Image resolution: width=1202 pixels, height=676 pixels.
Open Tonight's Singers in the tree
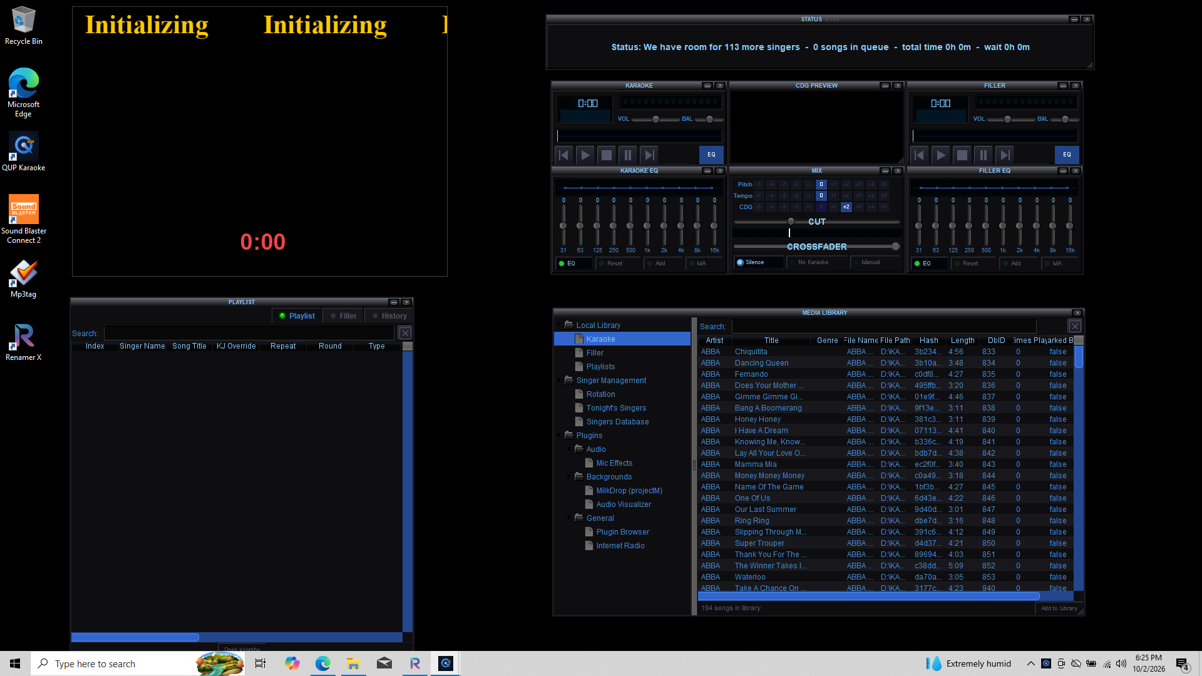coord(616,408)
